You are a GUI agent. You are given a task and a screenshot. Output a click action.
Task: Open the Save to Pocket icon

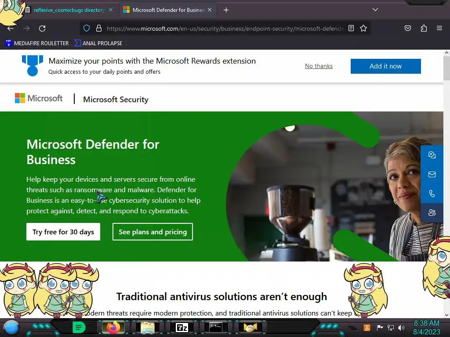pos(407,28)
